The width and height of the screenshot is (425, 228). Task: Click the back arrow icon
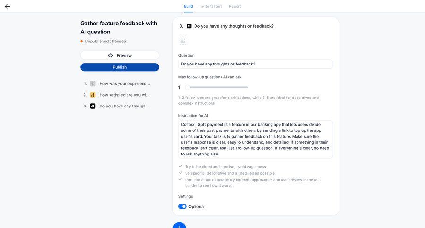pyautogui.click(x=7, y=7)
